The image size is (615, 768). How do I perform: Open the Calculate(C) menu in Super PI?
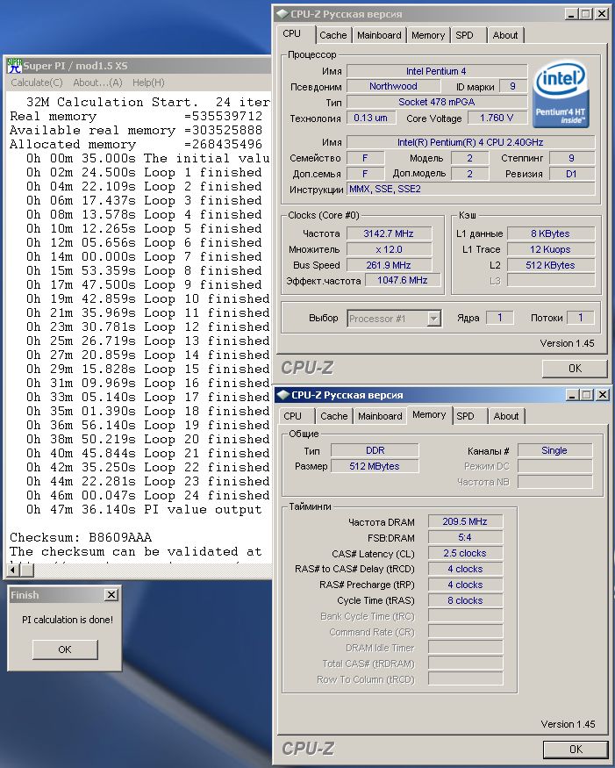coord(37,83)
